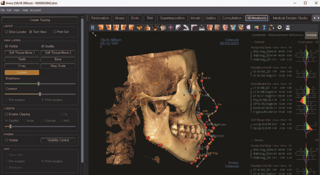Collapse the Default analysis group
This screenshot has height=175, width=320.
point(252,42)
